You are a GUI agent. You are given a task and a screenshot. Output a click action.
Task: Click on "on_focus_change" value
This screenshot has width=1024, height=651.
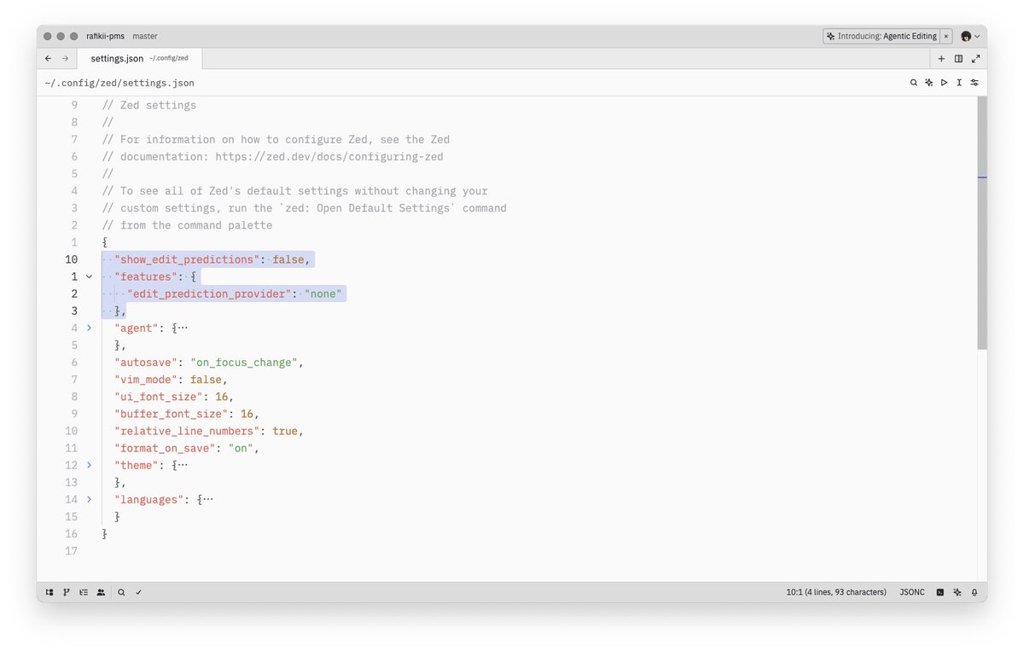[x=244, y=363]
